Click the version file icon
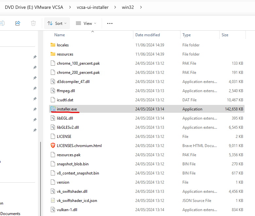 (53, 182)
